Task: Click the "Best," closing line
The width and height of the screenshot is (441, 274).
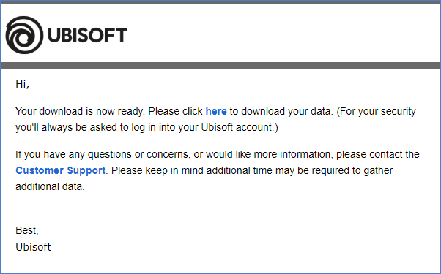Action: tap(26, 231)
